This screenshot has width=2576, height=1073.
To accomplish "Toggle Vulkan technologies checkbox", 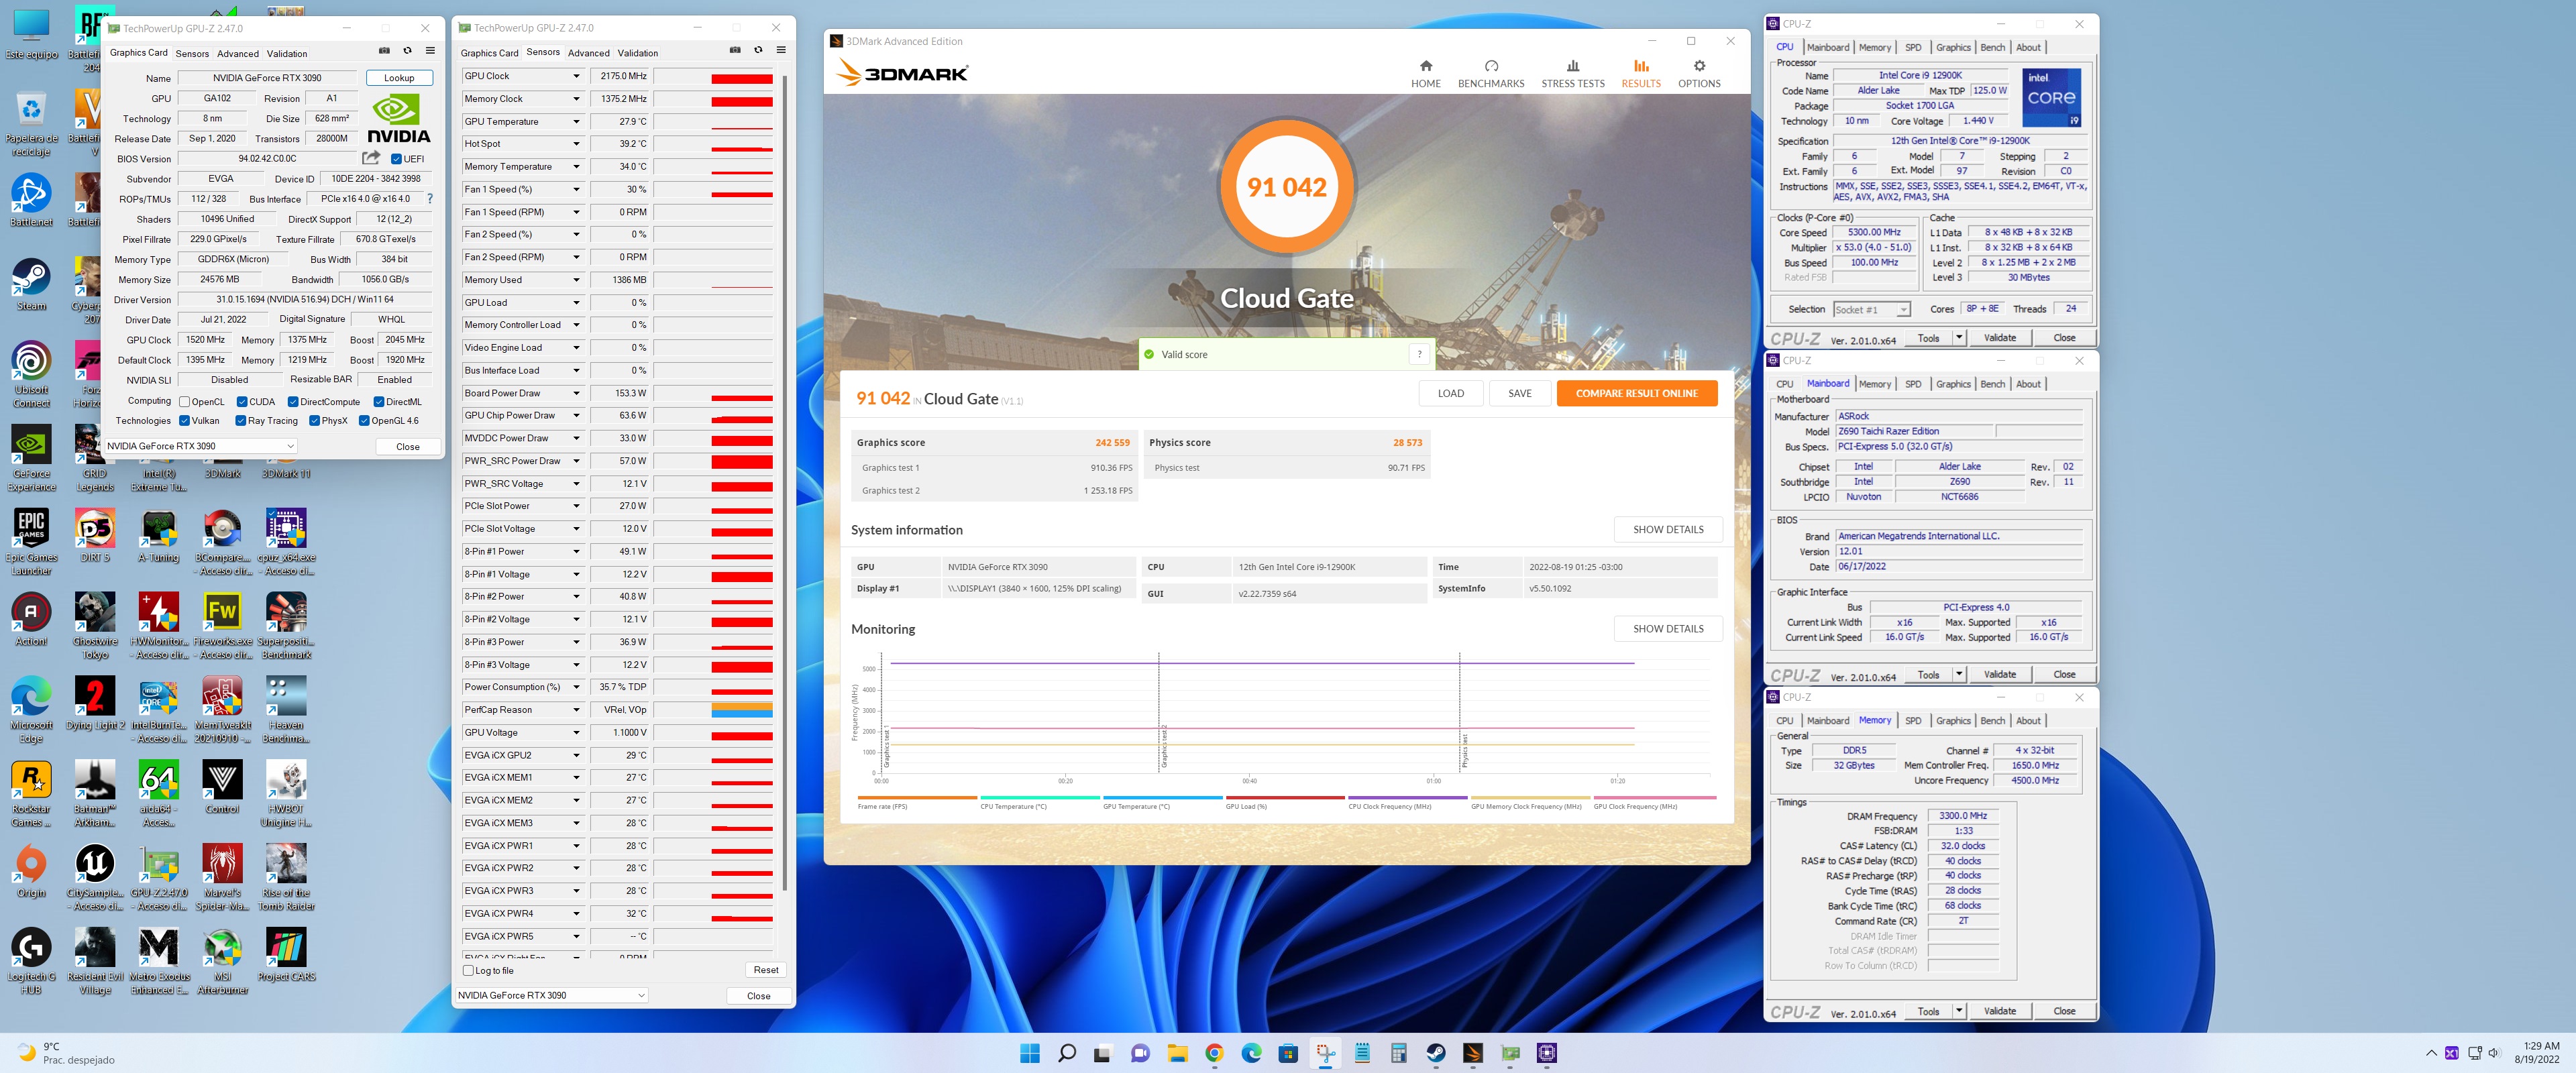I will point(185,421).
